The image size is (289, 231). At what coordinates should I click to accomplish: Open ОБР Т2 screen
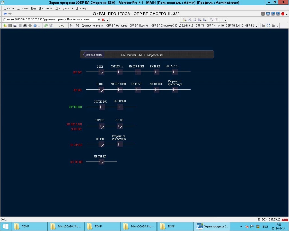[x=249, y=26]
